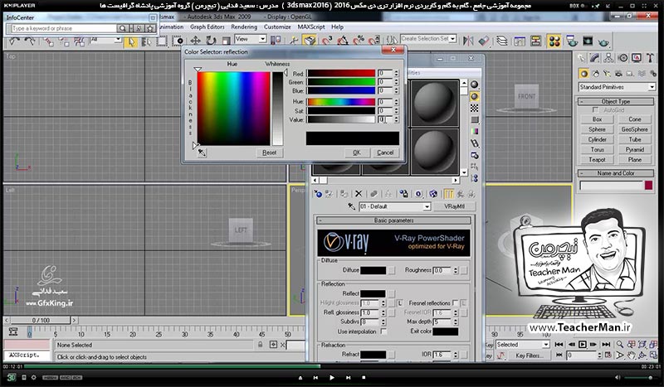664x387 pixels.
Task: Toggle the Backlight icon in Material Editor
Action: [474, 97]
